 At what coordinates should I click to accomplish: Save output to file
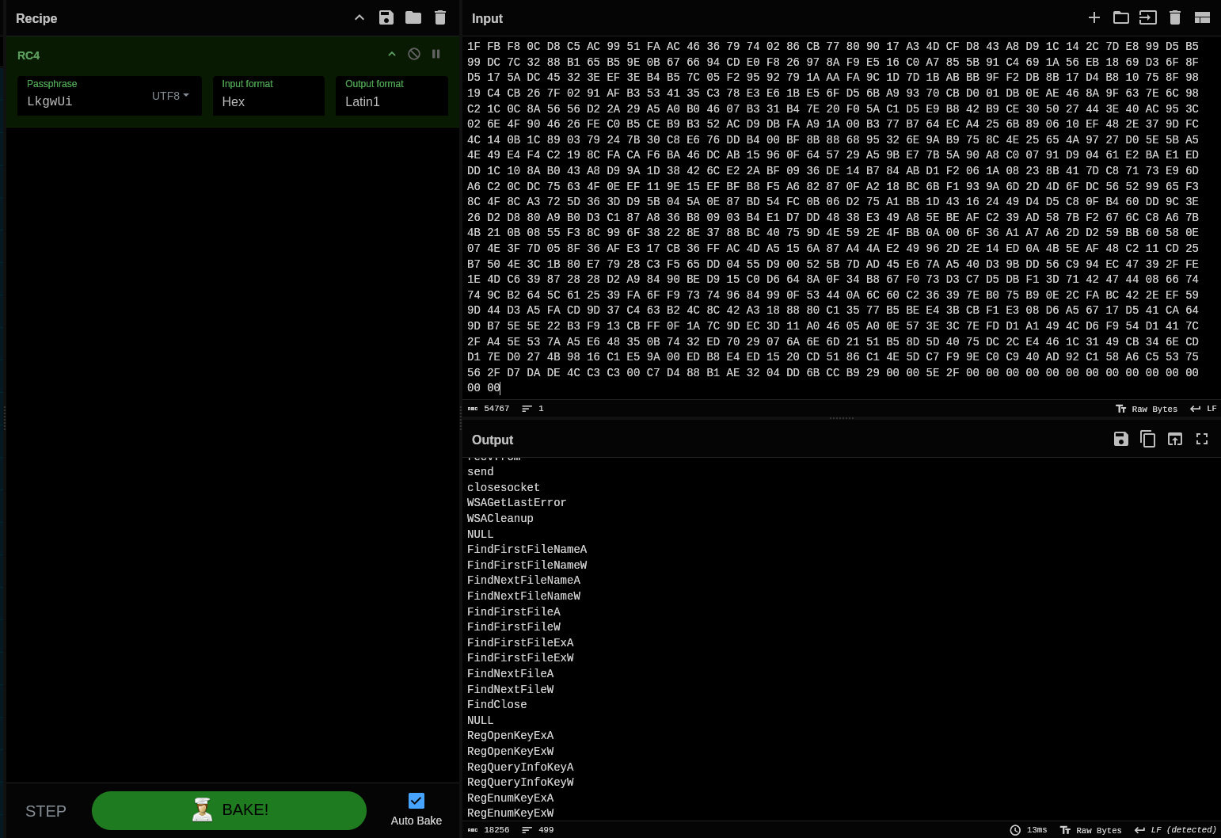[x=1121, y=439]
